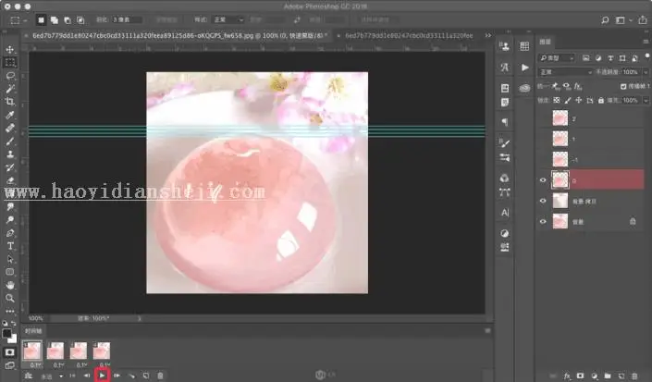The height and width of the screenshot is (382, 652).
Task: Click the 羽化 feather input field
Action: click(127, 19)
